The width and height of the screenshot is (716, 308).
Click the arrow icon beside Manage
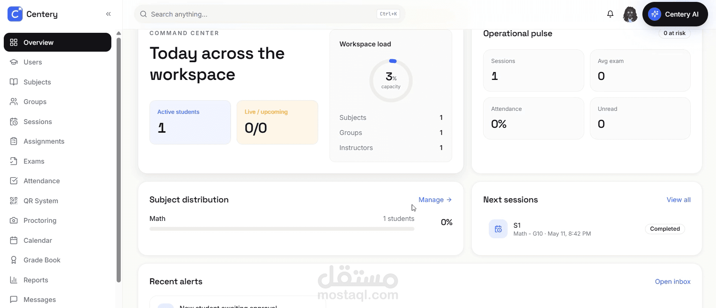coord(449,199)
